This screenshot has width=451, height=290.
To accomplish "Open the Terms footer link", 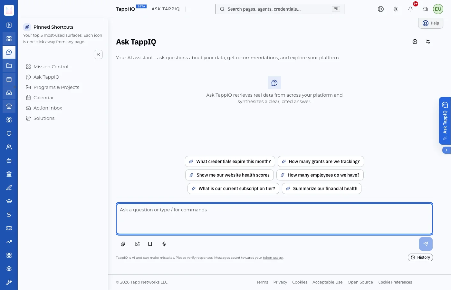I will coord(262,282).
